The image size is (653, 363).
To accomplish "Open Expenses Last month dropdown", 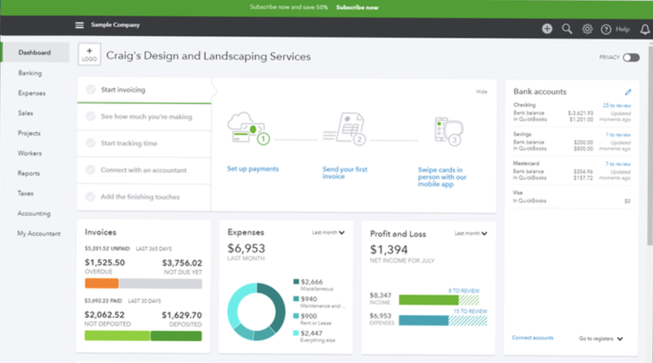I will [x=329, y=233].
